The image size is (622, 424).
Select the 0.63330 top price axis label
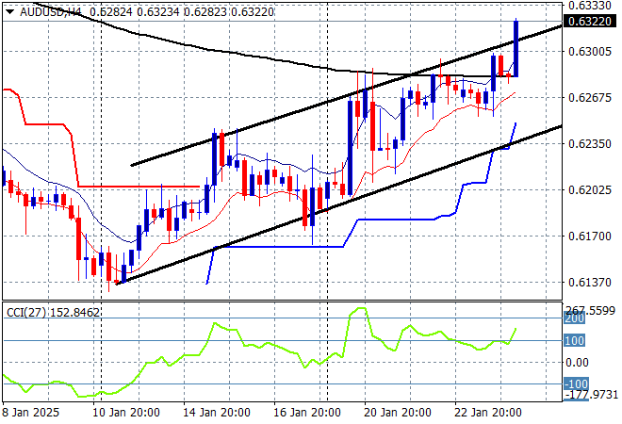pyautogui.click(x=590, y=6)
